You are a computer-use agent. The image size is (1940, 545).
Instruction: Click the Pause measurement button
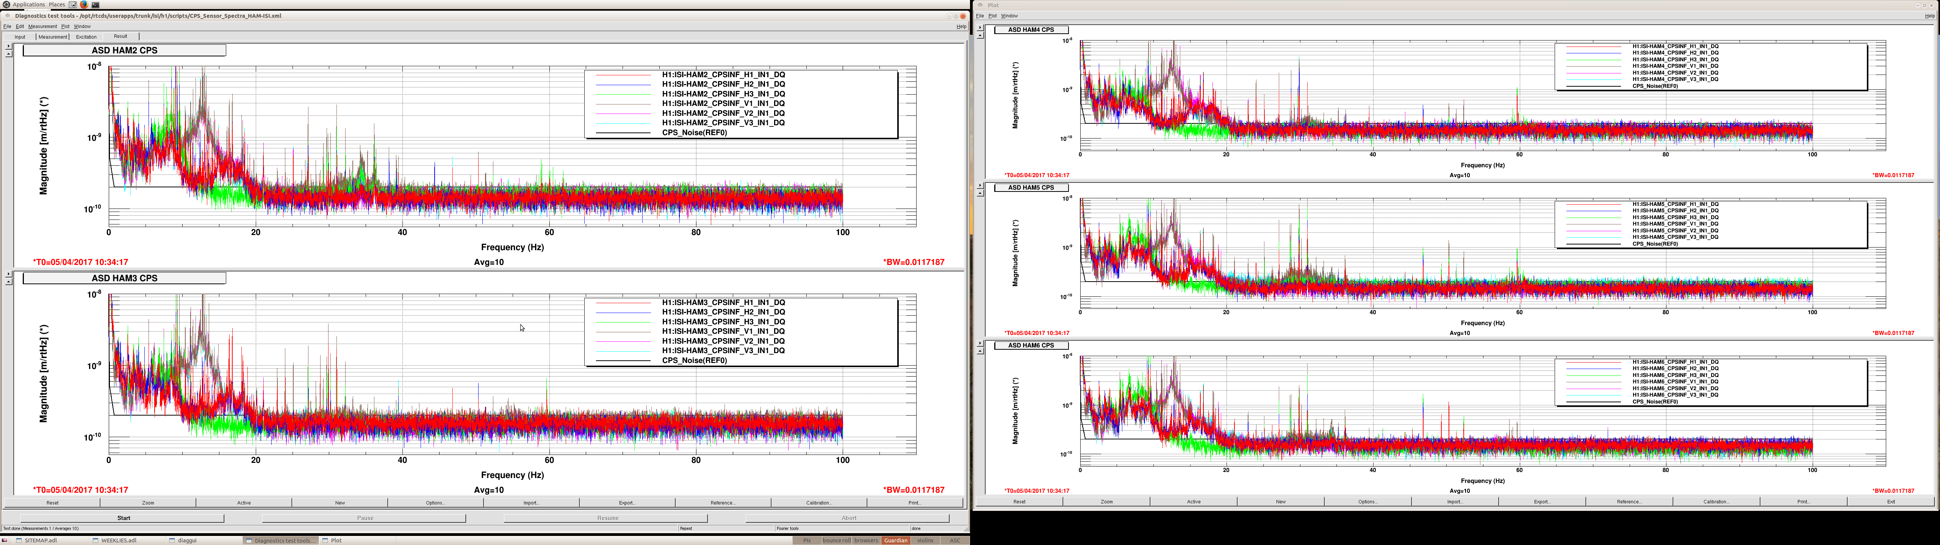tap(365, 518)
